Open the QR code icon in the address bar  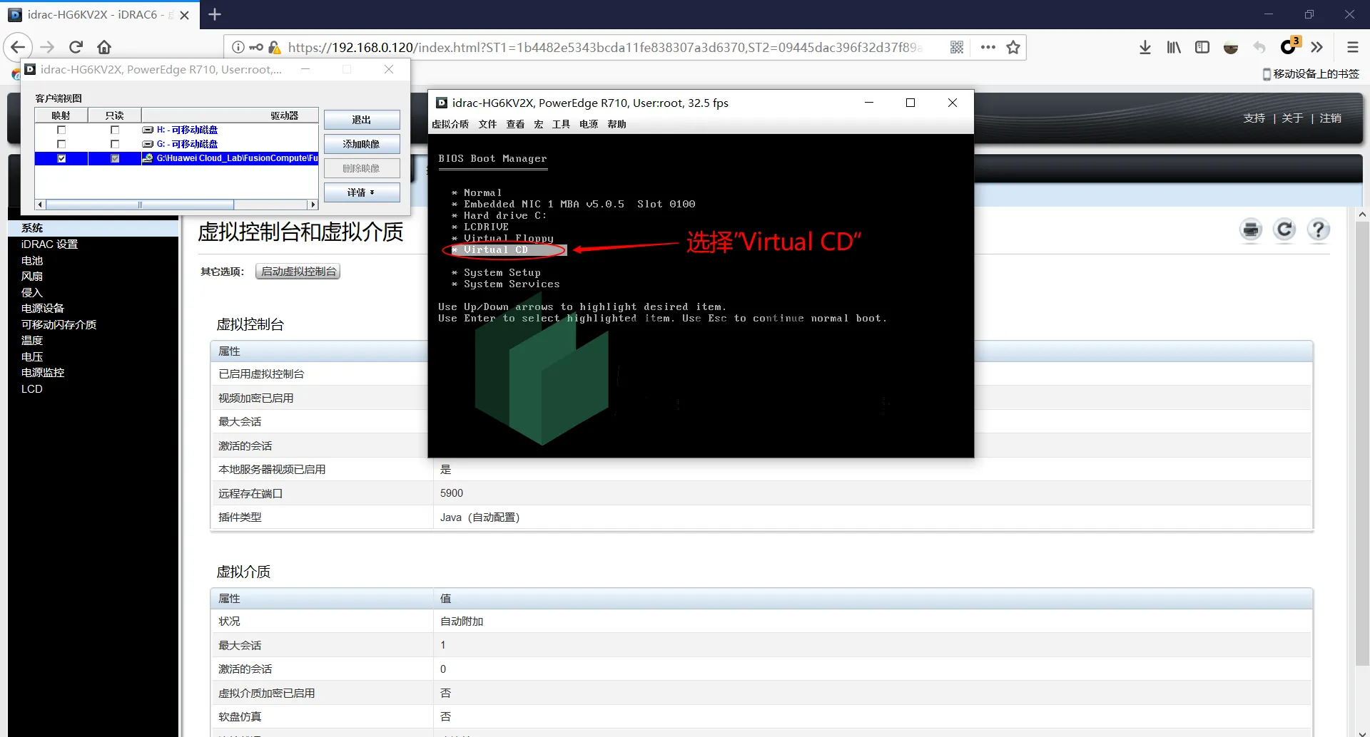(957, 47)
